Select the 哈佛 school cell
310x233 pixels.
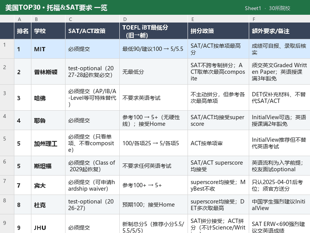(x=48, y=98)
